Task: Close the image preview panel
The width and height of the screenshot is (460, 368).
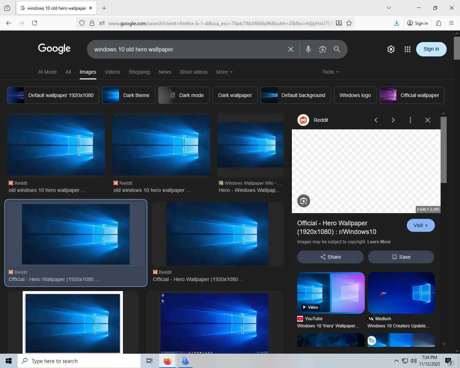Action: coord(428,120)
